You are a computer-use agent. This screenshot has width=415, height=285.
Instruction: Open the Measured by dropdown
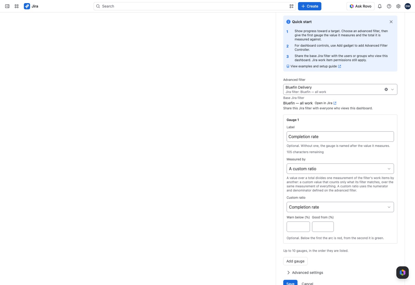(x=340, y=169)
